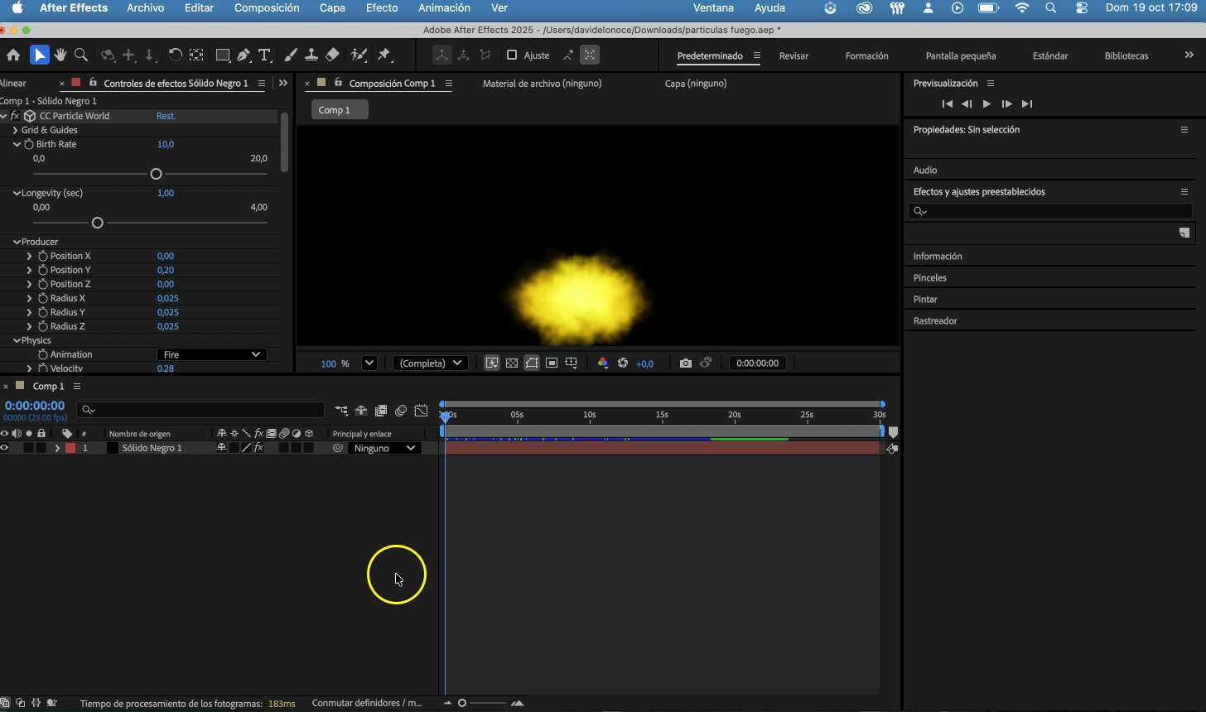Select the Zoom magnifier tool
This screenshot has width=1206, height=712.
pos(81,55)
